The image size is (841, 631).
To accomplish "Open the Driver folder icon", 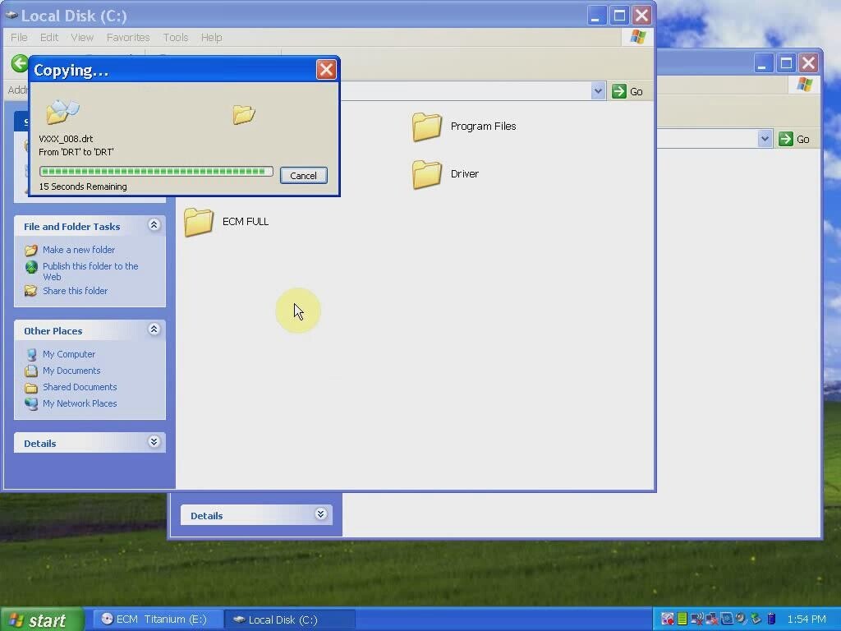I will (x=427, y=174).
